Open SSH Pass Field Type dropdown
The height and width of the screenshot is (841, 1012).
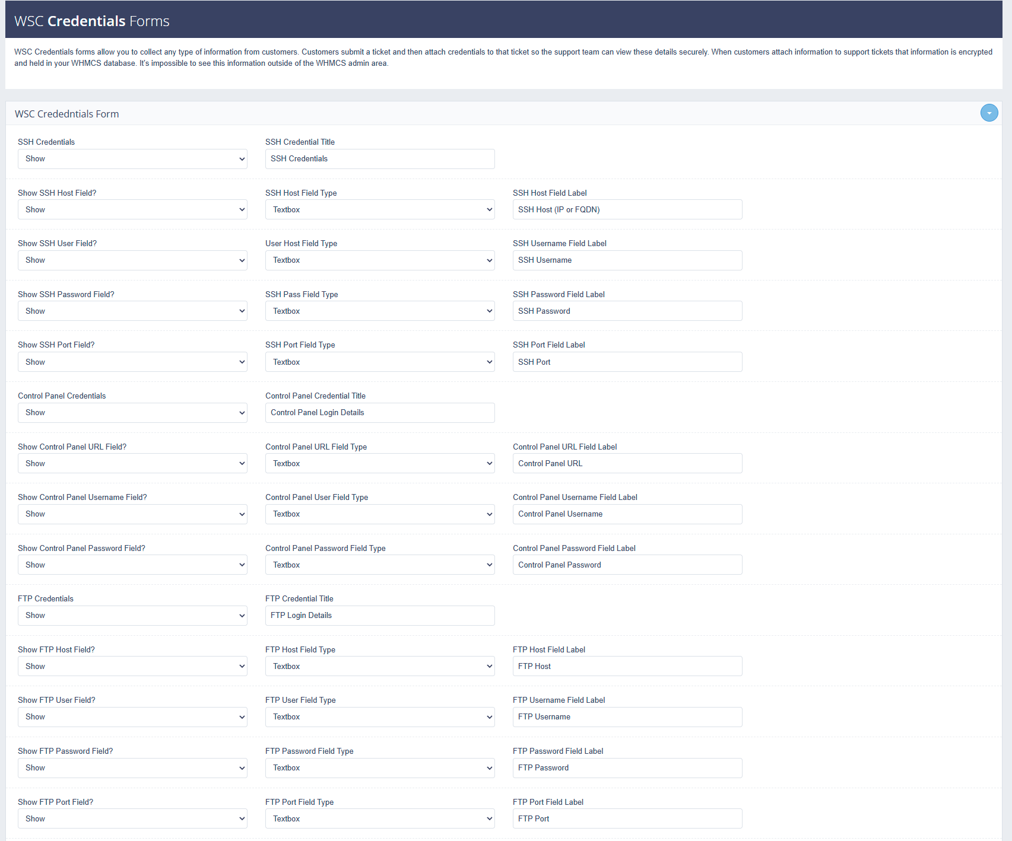(380, 311)
